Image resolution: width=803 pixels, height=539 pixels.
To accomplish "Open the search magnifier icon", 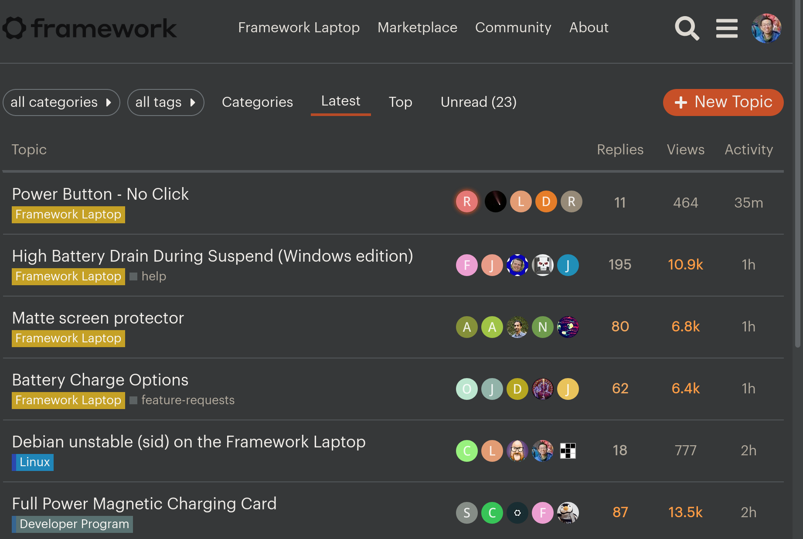I will [x=687, y=28].
